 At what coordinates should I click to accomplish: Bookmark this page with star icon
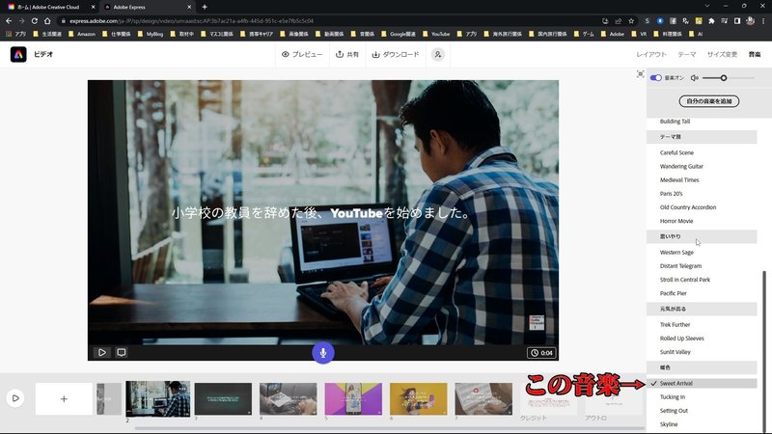tap(631, 20)
